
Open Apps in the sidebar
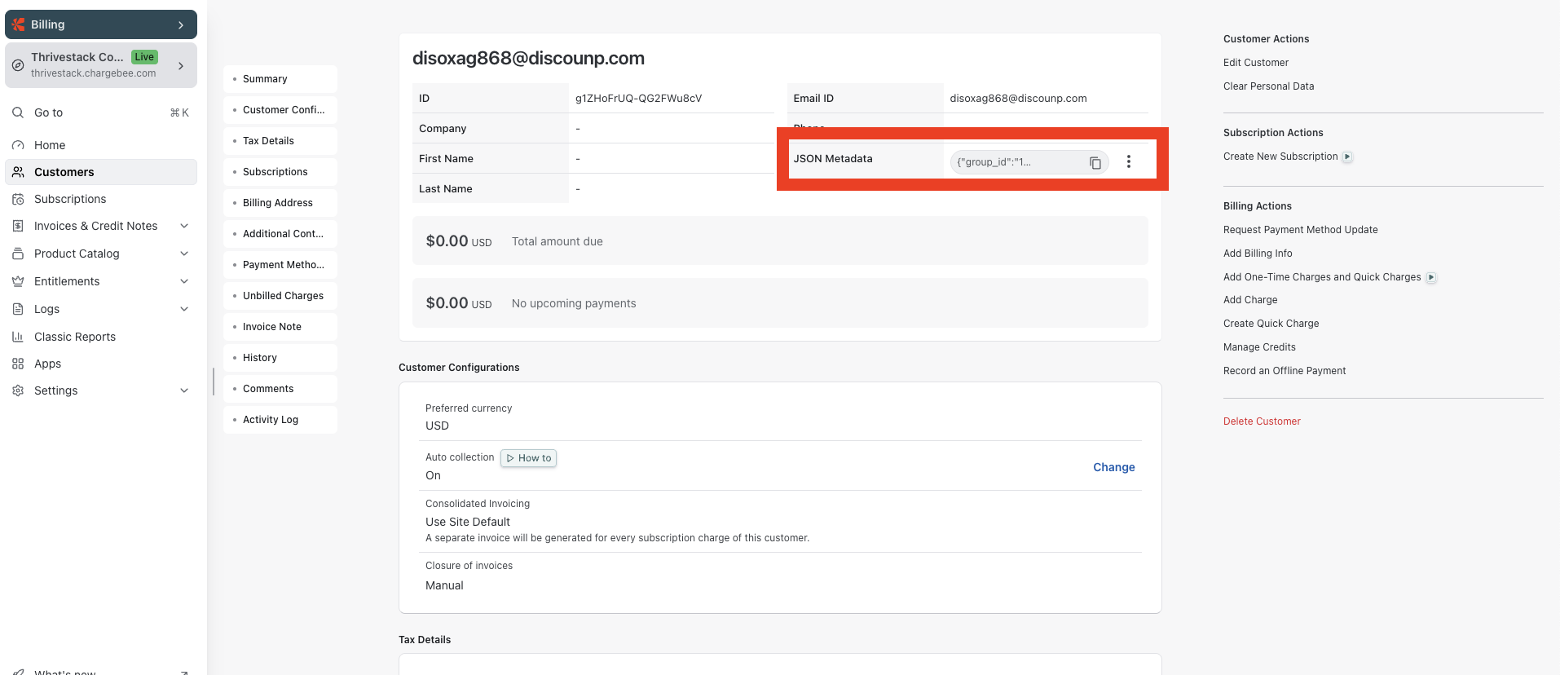click(101, 364)
